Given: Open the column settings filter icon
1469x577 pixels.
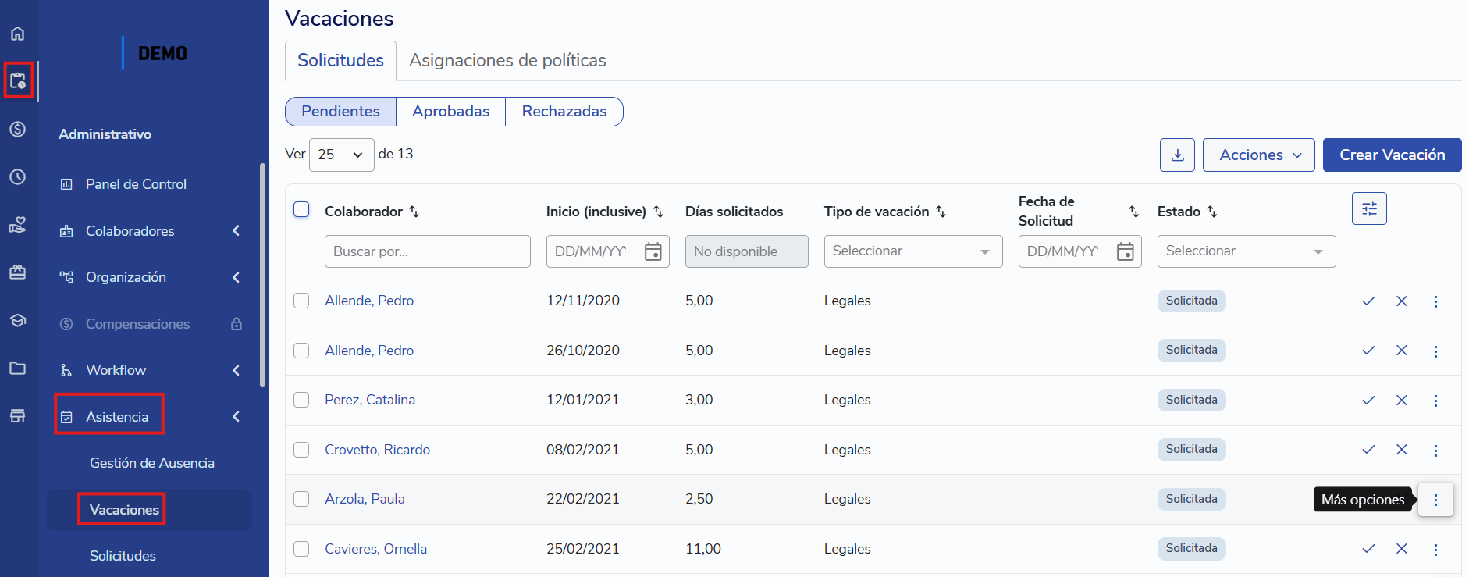Looking at the screenshot, I should pos(1369,208).
